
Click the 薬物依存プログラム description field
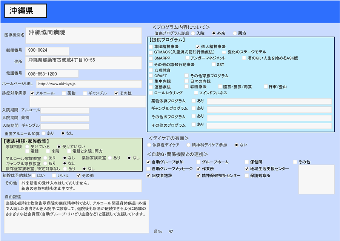(x=269, y=101)
